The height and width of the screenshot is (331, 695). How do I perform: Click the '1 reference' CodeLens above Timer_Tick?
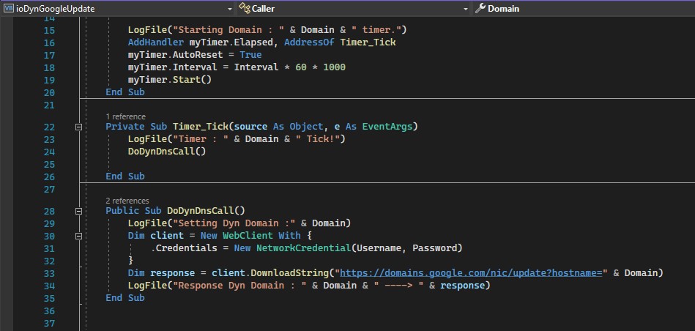(125, 116)
